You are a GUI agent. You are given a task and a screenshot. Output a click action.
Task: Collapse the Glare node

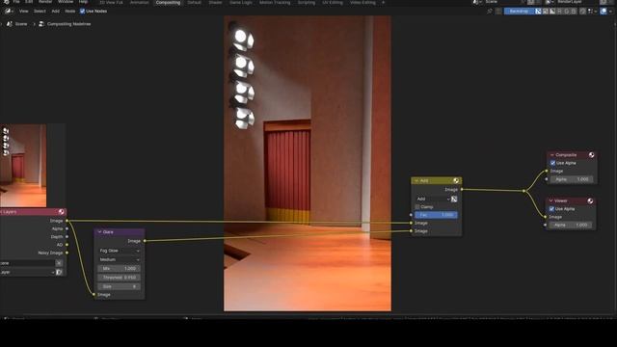point(99,232)
